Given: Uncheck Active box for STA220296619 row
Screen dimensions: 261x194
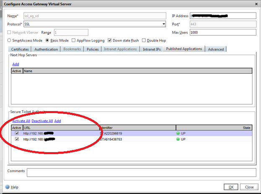Looking at the screenshot, I should 17,133.
